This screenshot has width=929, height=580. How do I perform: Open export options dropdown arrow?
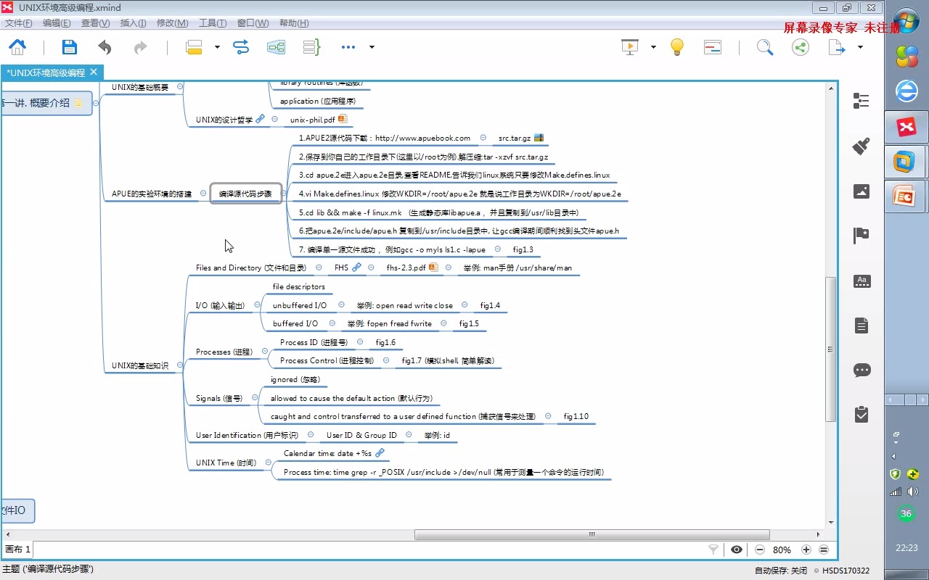[861, 47]
